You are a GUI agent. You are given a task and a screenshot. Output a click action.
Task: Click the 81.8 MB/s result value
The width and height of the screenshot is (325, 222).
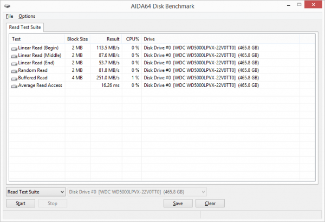(109, 70)
